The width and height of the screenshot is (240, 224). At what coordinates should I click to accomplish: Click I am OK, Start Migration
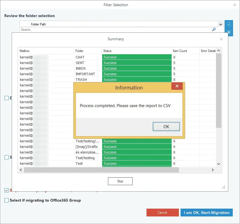(x=207, y=213)
